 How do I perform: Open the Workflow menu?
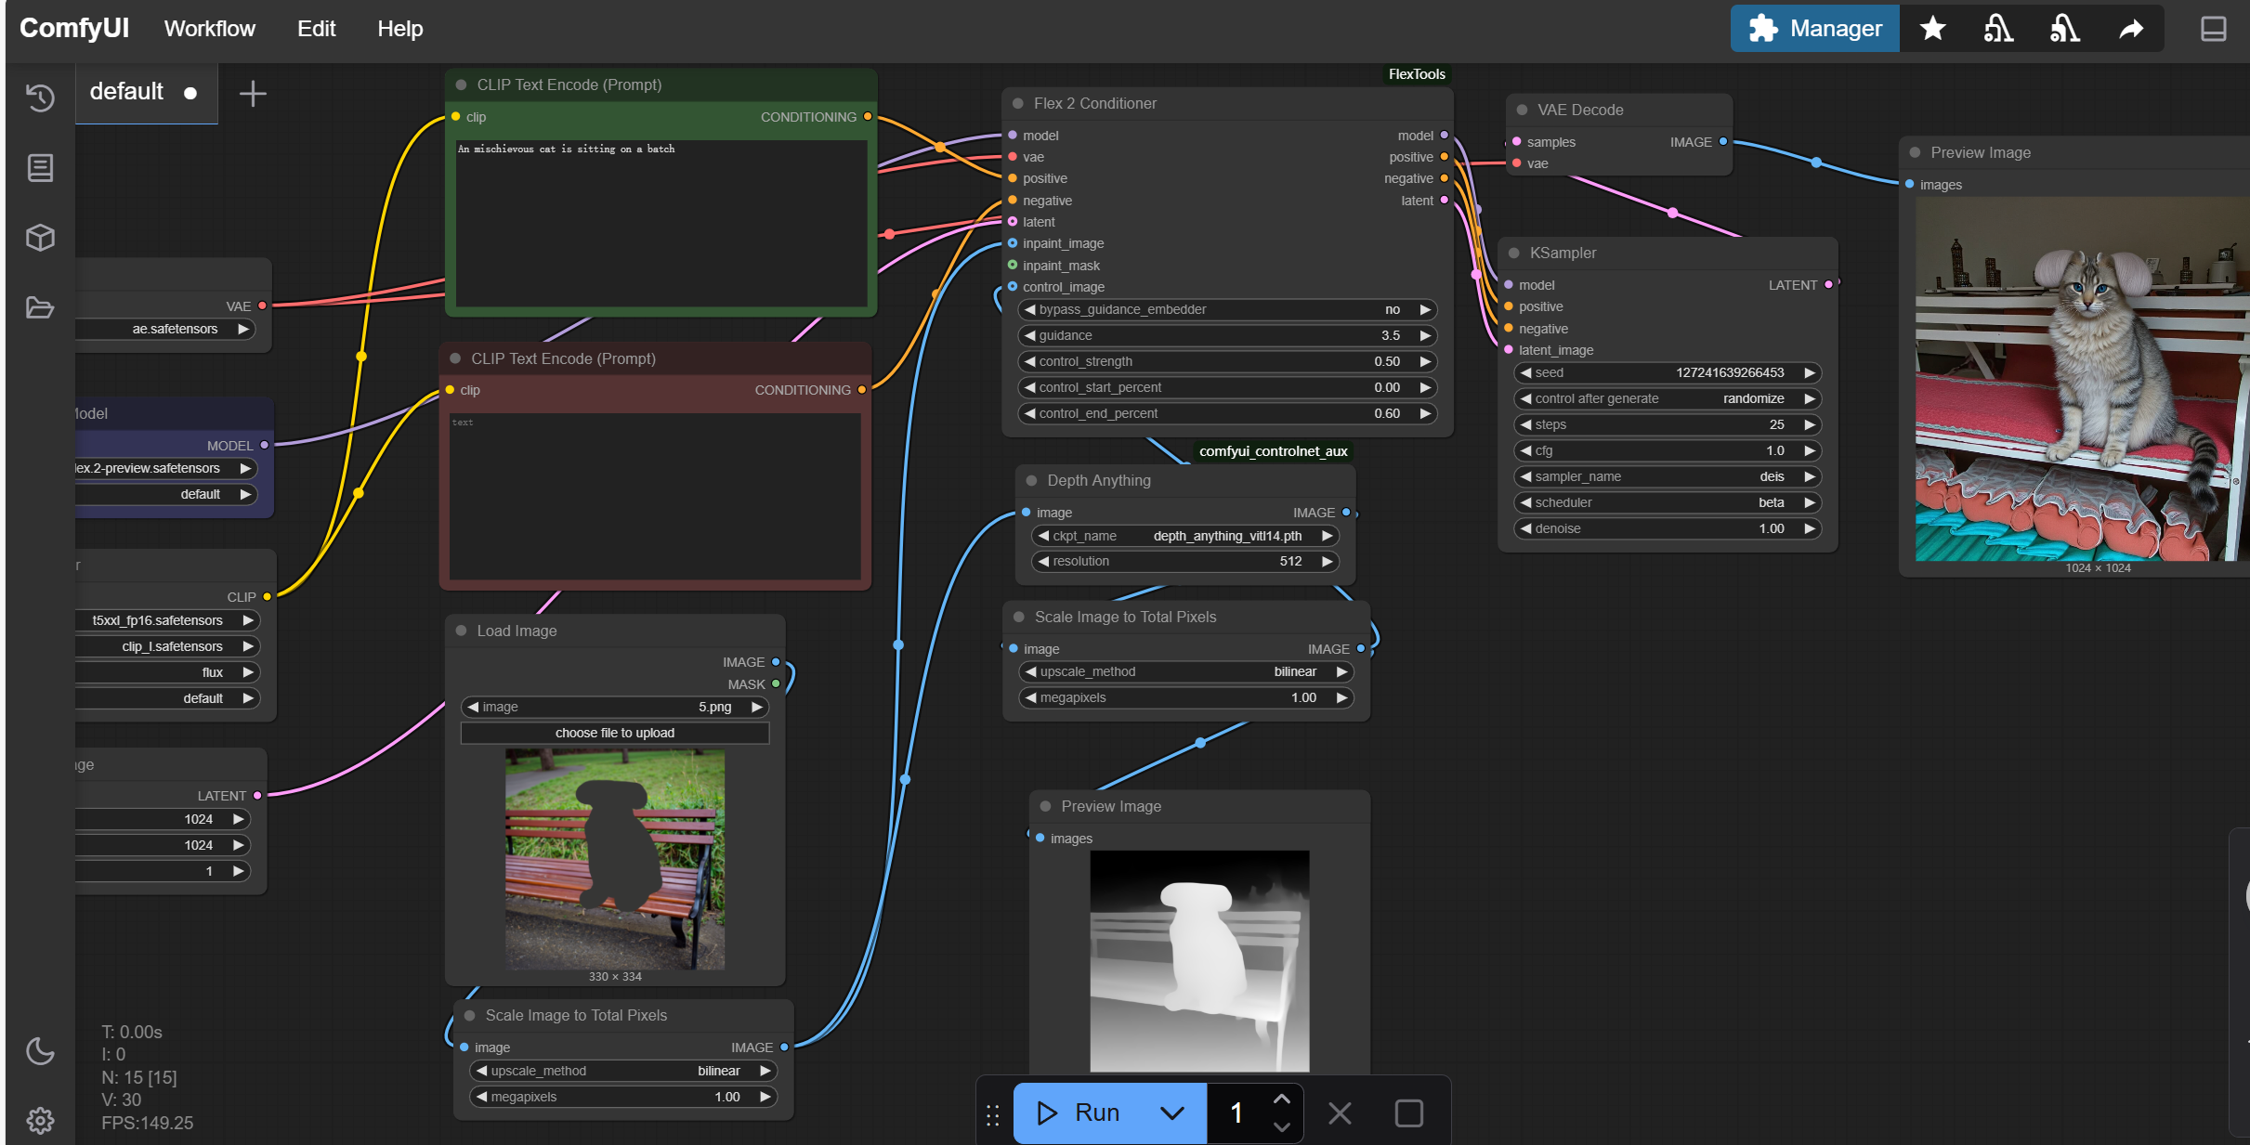coord(209,29)
